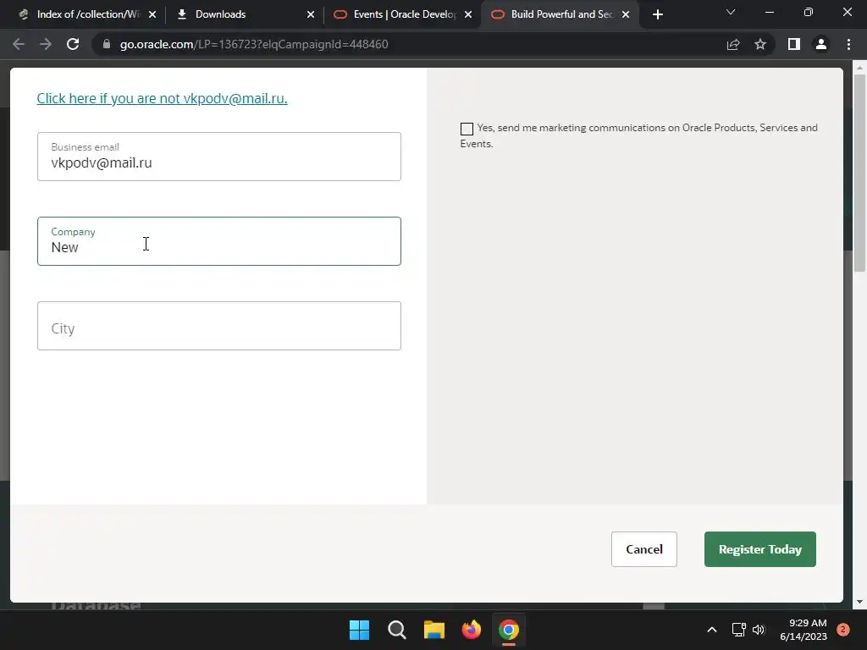Switch to the Events Oracle Developer tab
The image size is (867, 650).
pos(400,14)
